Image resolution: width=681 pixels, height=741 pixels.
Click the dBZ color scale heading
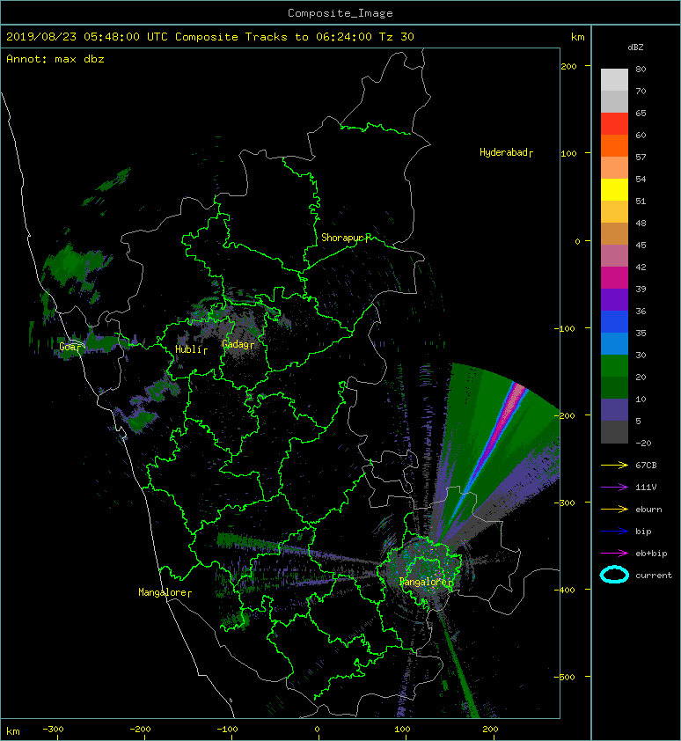(x=635, y=48)
